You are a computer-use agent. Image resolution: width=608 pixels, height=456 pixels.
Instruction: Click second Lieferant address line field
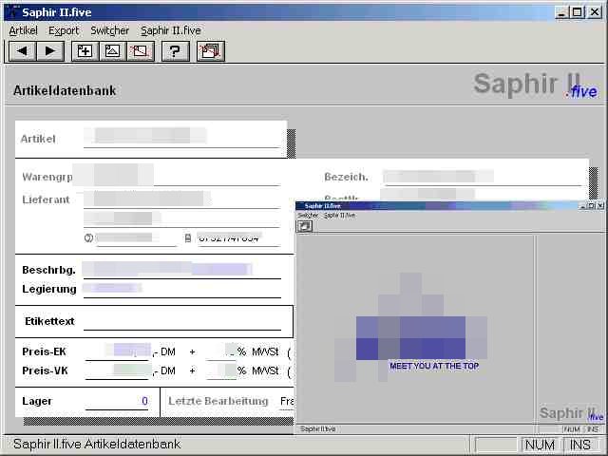(x=181, y=218)
